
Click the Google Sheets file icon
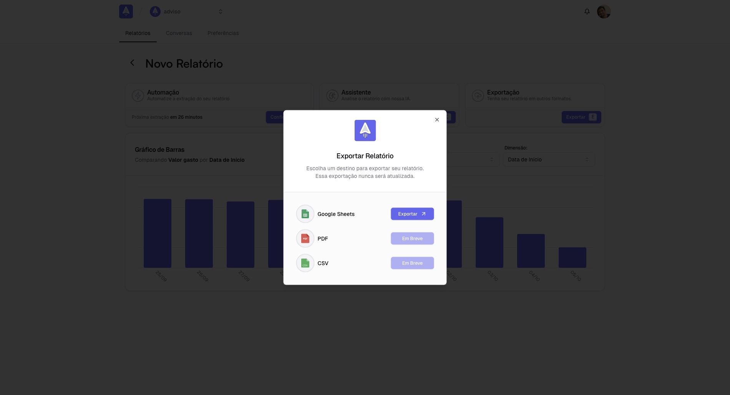coord(305,214)
